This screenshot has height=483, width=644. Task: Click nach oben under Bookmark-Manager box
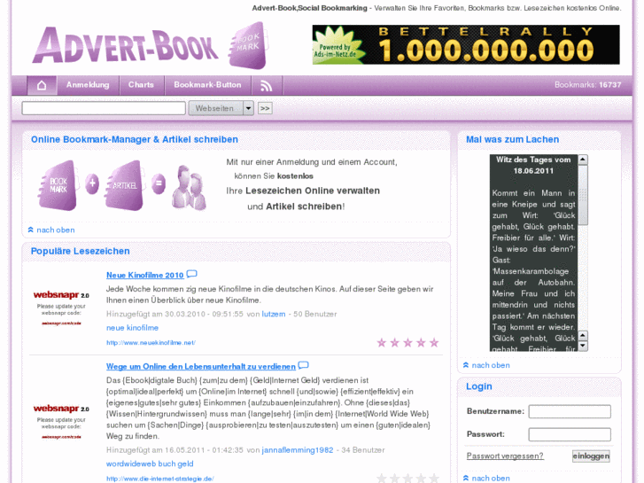(51, 230)
